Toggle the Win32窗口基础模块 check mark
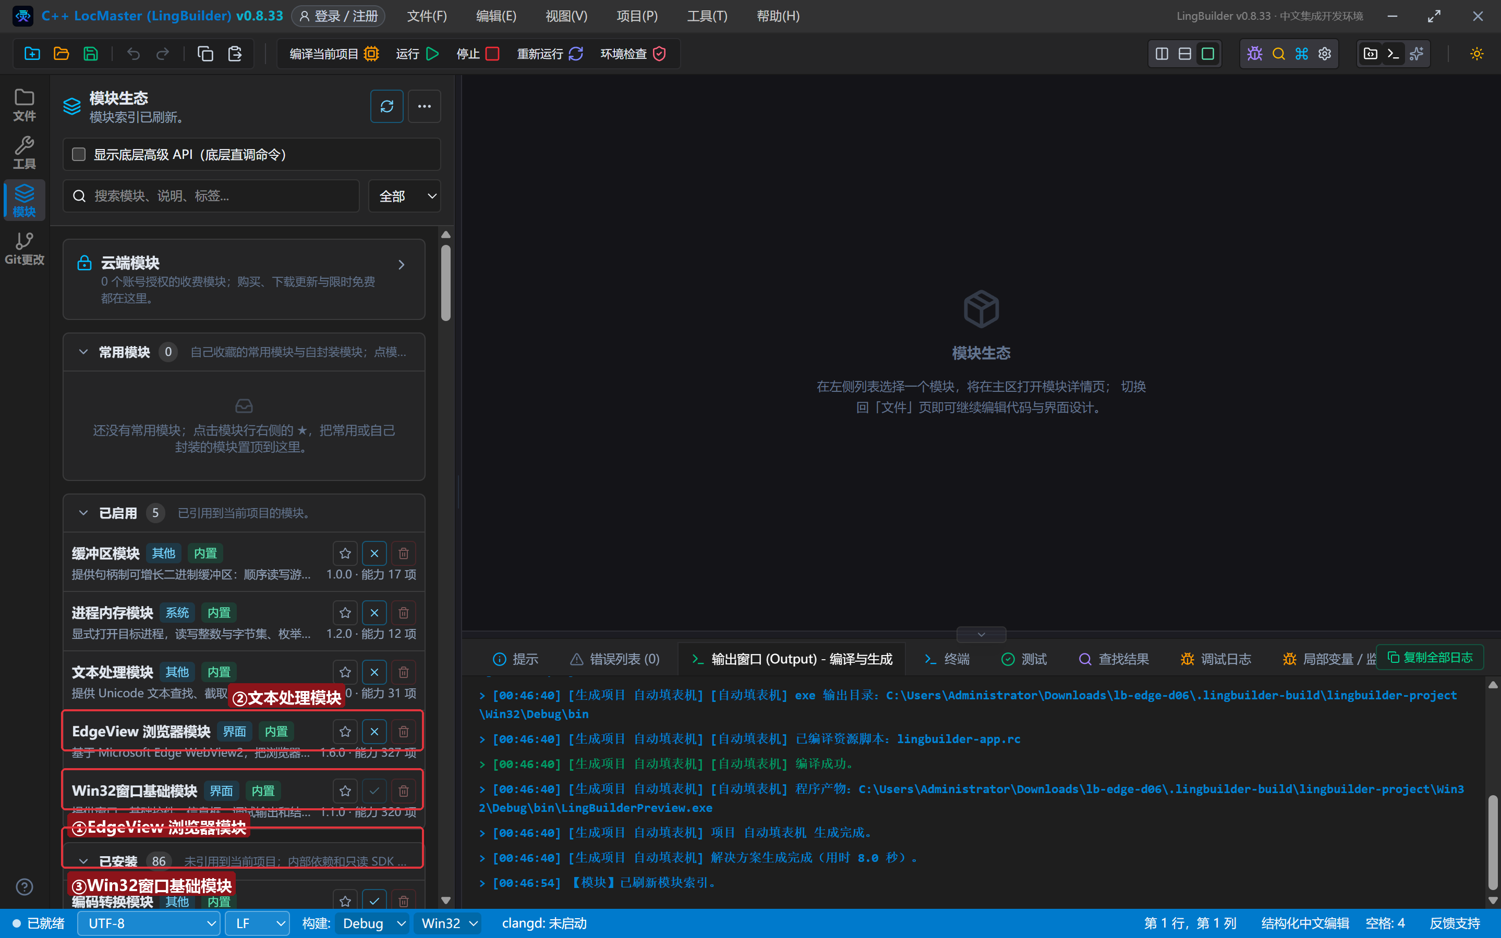 click(374, 791)
